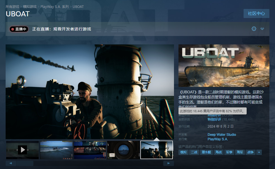The height and width of the screenshot is (169, 275).
Task: Go to 所有游戏 breadcrumb
Action: coord(12,7)
